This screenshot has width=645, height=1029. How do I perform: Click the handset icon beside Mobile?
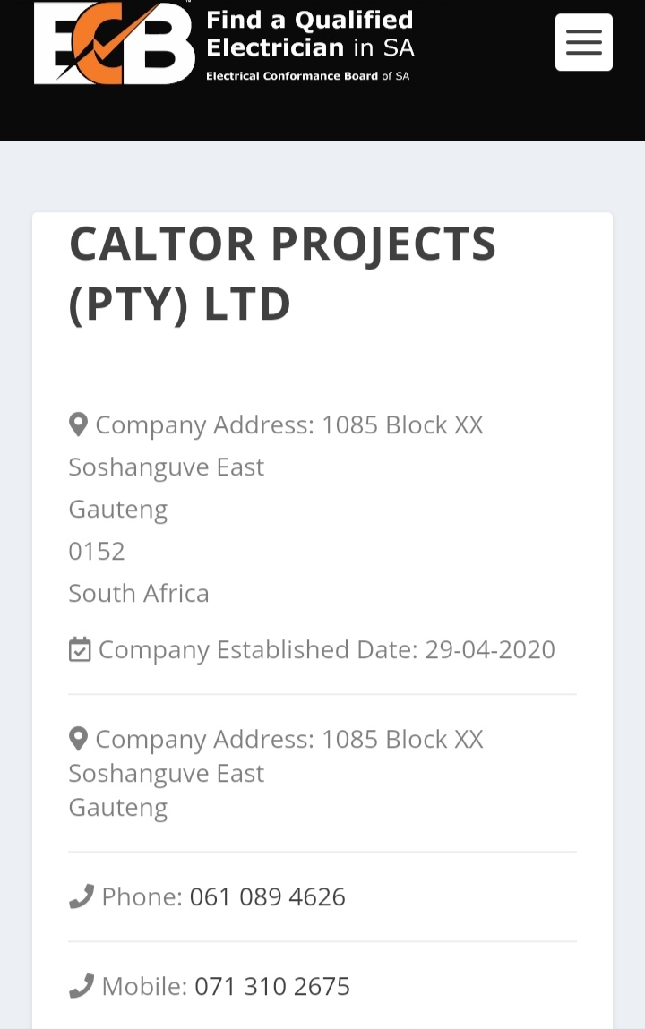[81, 986]
